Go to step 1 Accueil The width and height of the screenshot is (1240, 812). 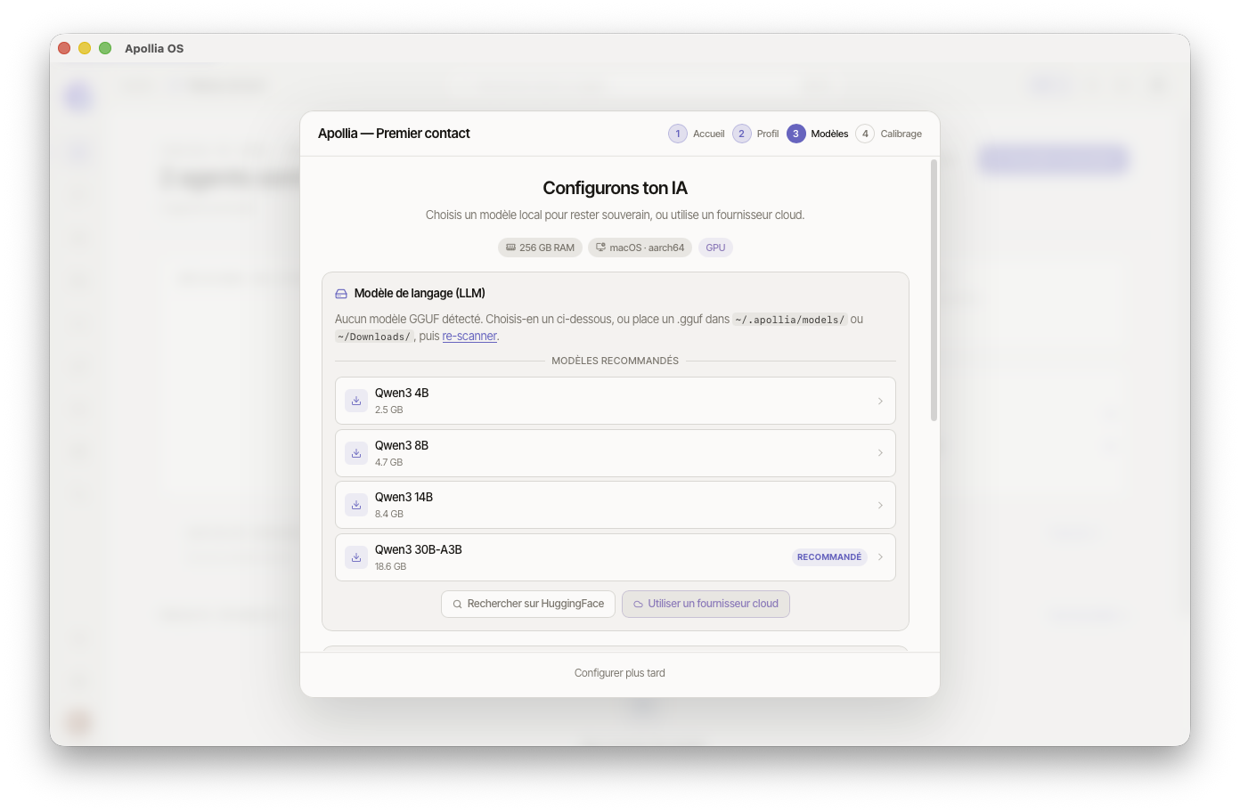pos(697,134)
